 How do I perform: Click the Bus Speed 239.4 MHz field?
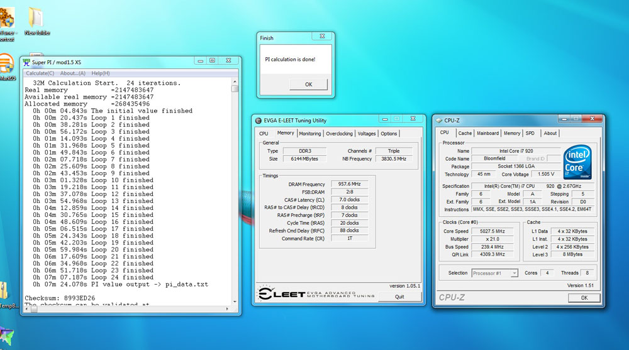pyautogui.click(x=493, y=247)
